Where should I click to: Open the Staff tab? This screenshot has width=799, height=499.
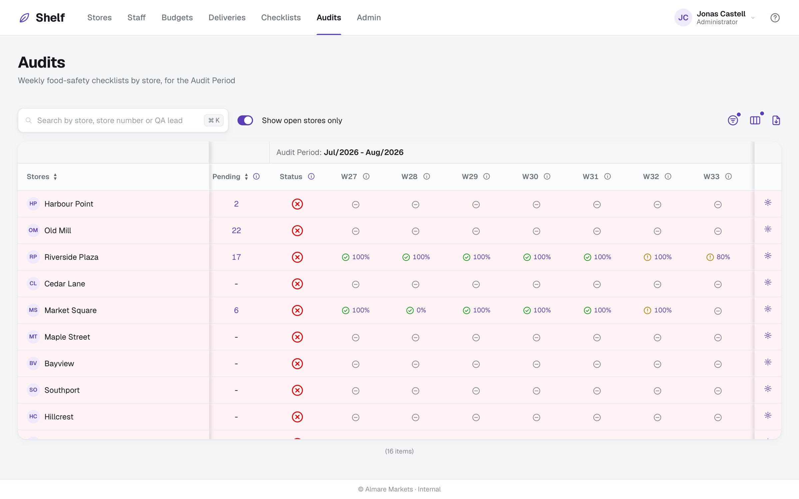tap(136, 18)
